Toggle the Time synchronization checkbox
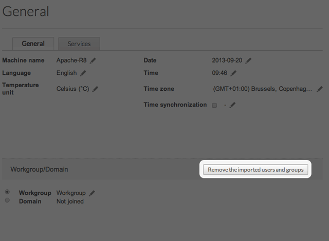This screenshot has height=241, width=329. pos(214,105)
